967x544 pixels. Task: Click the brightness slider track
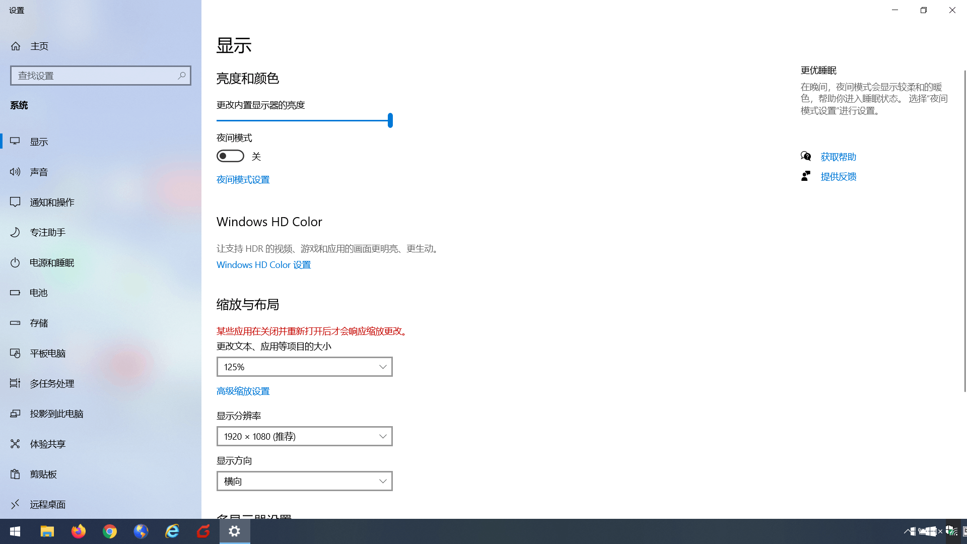click(x=302, y=120)
